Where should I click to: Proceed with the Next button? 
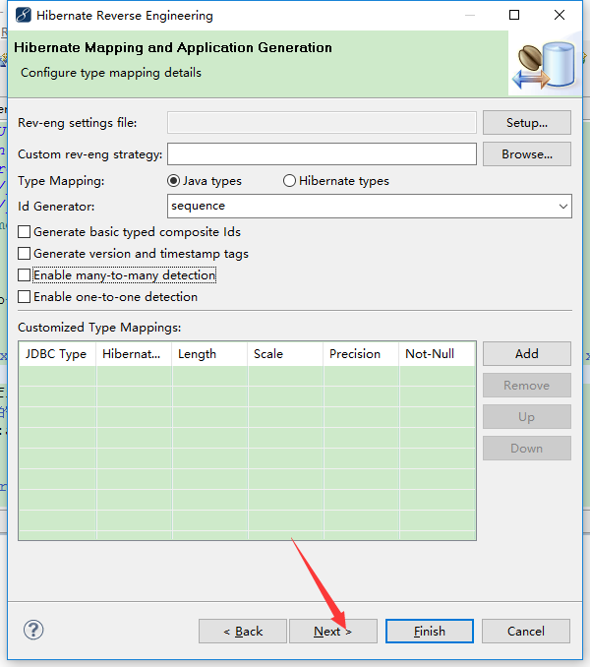pos(333,632)
